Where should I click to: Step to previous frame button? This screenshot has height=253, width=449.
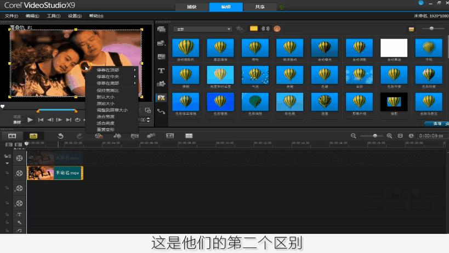pos(50,120)
